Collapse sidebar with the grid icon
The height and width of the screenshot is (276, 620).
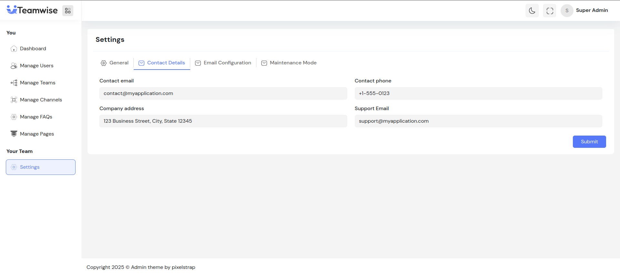coord(68,11)
